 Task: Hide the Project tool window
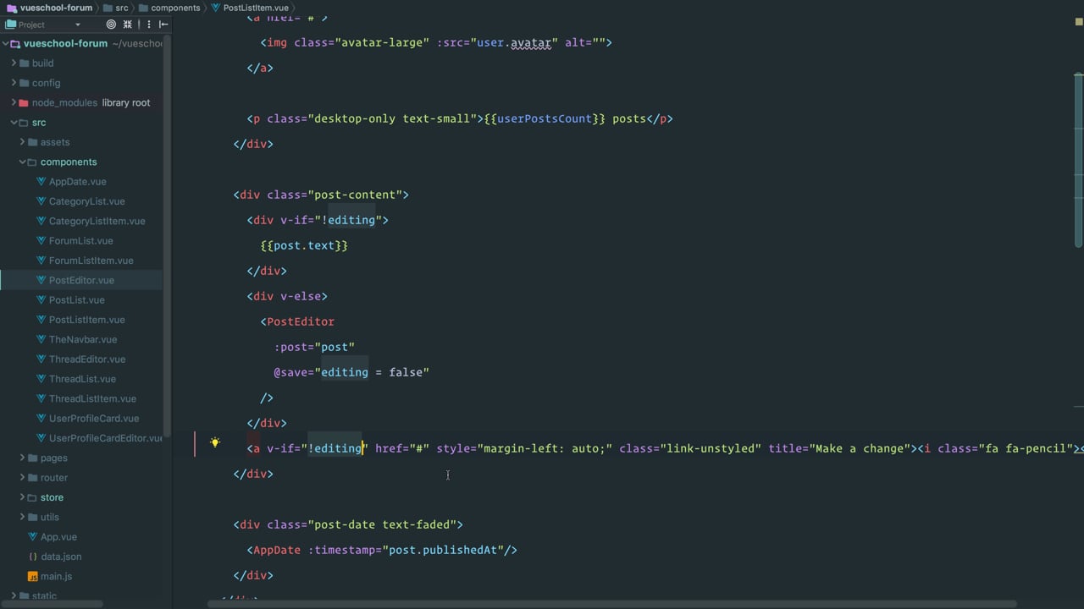coord(163,25)
